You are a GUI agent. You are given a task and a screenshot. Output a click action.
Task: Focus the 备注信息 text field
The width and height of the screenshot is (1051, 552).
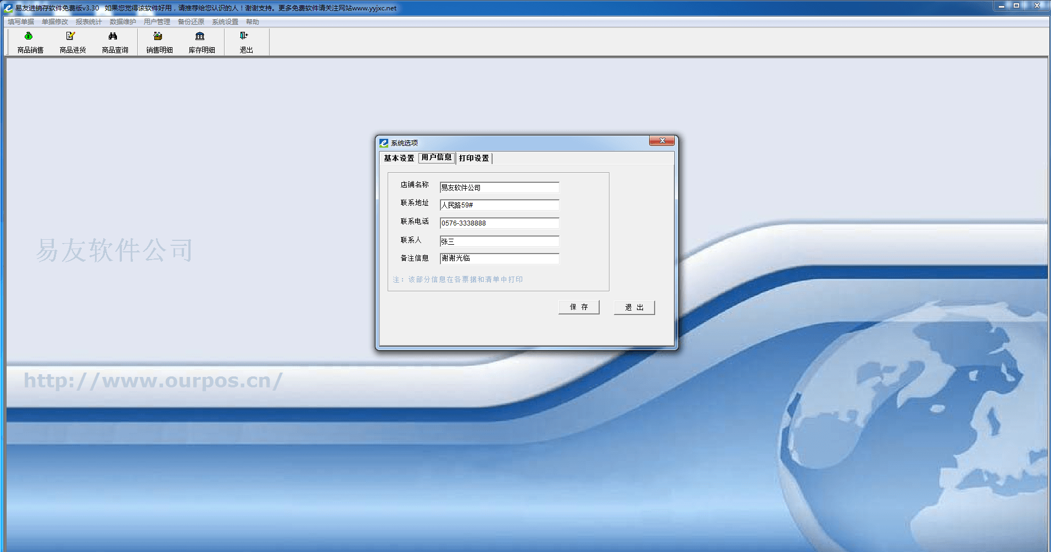(499, 258)
